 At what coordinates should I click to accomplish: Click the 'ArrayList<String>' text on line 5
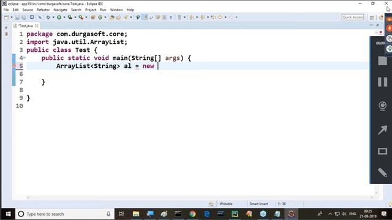point(88,66)
